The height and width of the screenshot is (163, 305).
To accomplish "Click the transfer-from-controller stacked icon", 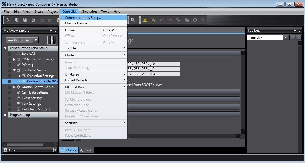I will pyautogui.click(x=187, y=20).
